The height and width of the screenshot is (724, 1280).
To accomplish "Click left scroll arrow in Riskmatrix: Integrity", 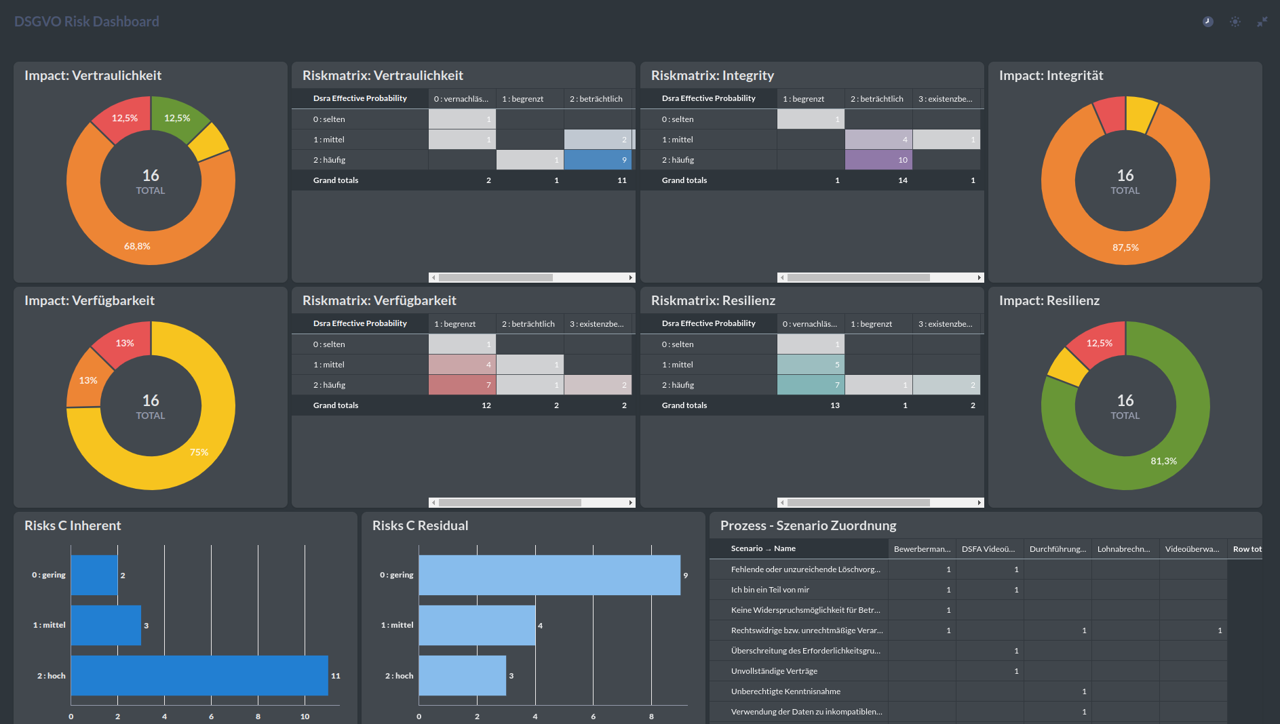I will [782, 277].
